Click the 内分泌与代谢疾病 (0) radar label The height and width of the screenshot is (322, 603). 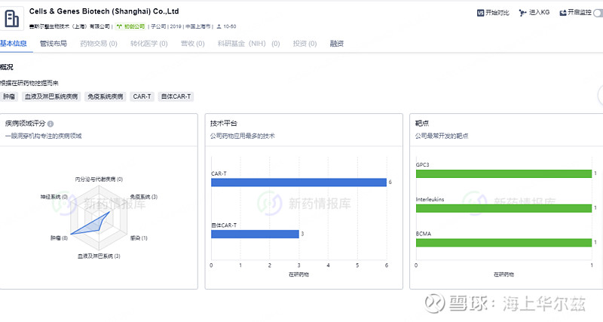point(99,179)
